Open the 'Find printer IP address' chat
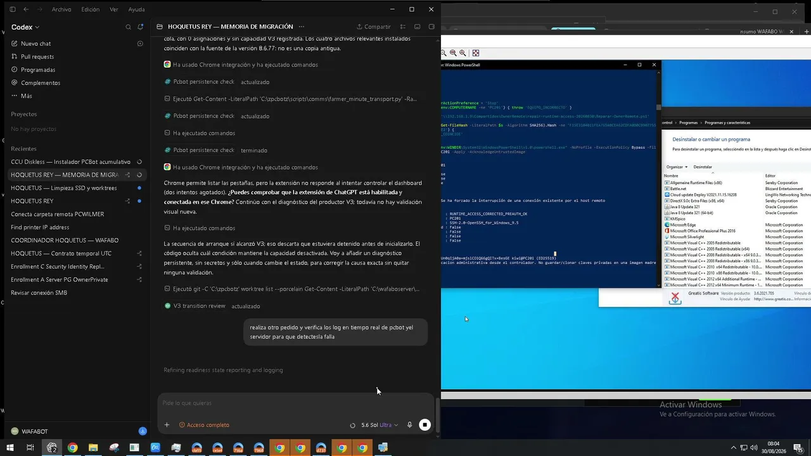This screenshot has height=456, width=811. coord(77,227)
